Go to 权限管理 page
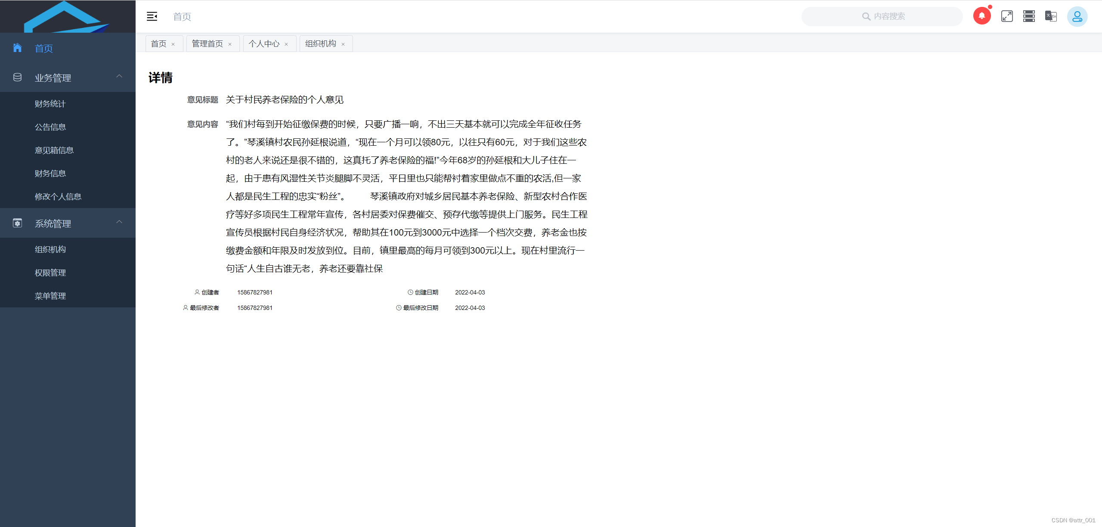This screenshot has width=1102, height=527. [x=50, y=273]
